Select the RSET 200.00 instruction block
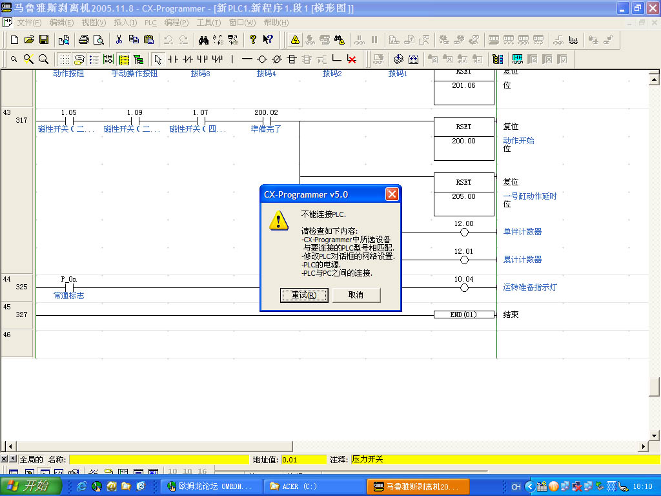 [x=463, y=139]
